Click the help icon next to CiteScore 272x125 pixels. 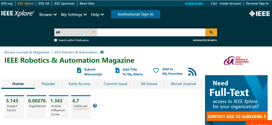tap(95, 106)
